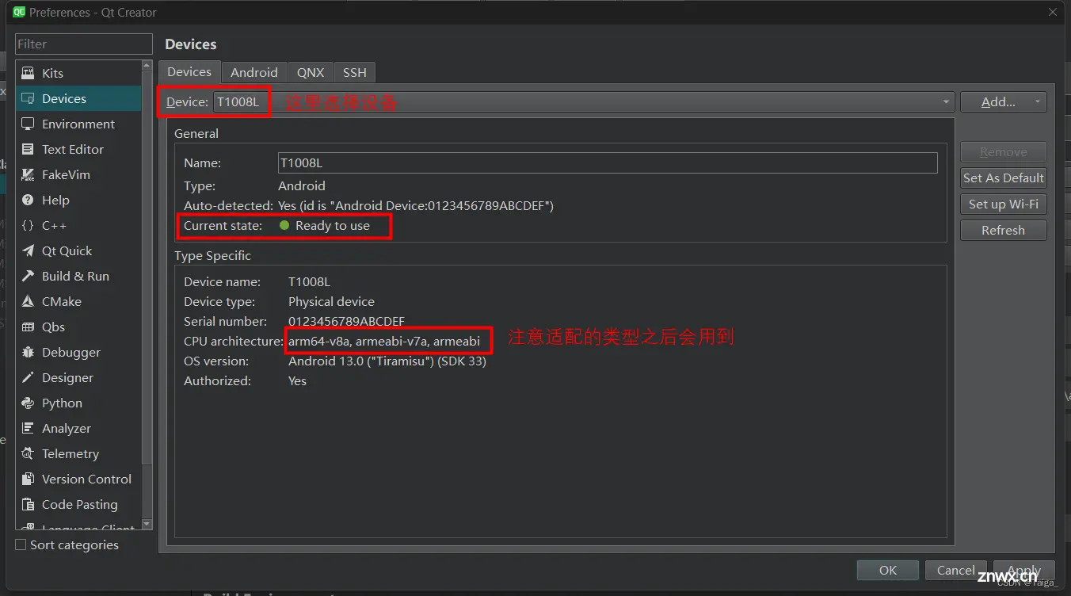
Task: Open the Designer pencil icon
Action: coord(29,377)
